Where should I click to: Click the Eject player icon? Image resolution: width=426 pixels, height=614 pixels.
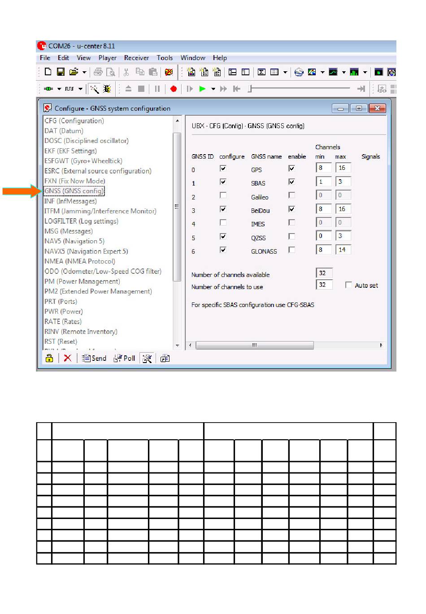point(128,89)
